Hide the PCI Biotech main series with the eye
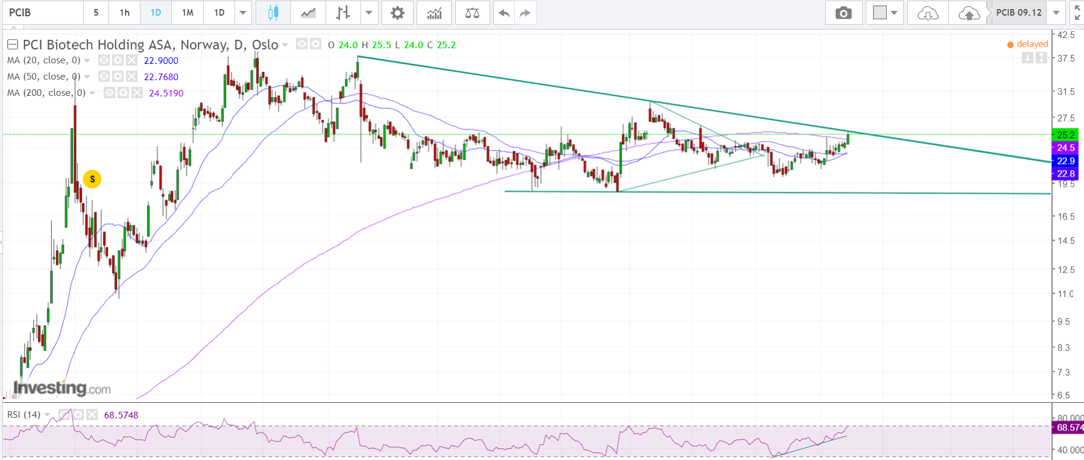1084x460 pixels. point(301,44)
